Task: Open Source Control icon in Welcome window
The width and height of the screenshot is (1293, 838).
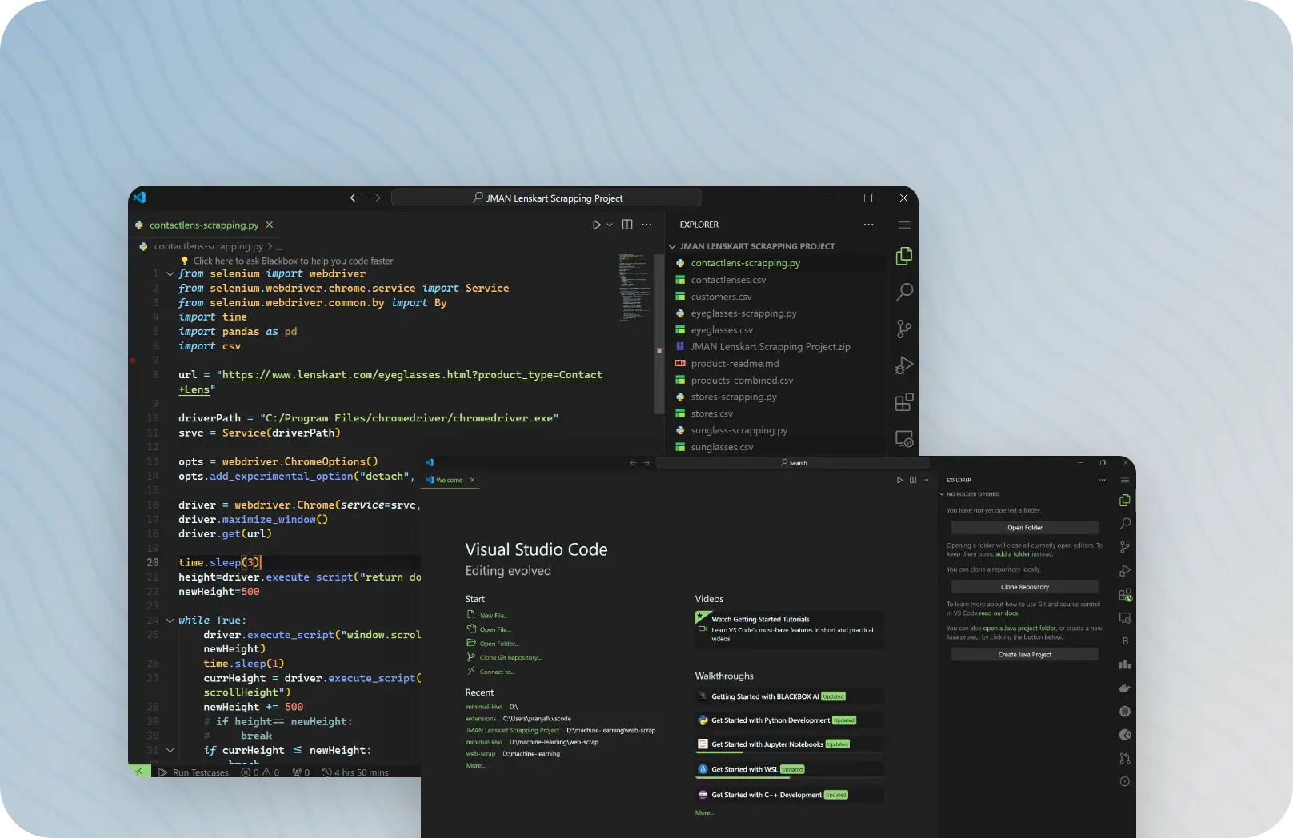Action: pos(1125,547)
